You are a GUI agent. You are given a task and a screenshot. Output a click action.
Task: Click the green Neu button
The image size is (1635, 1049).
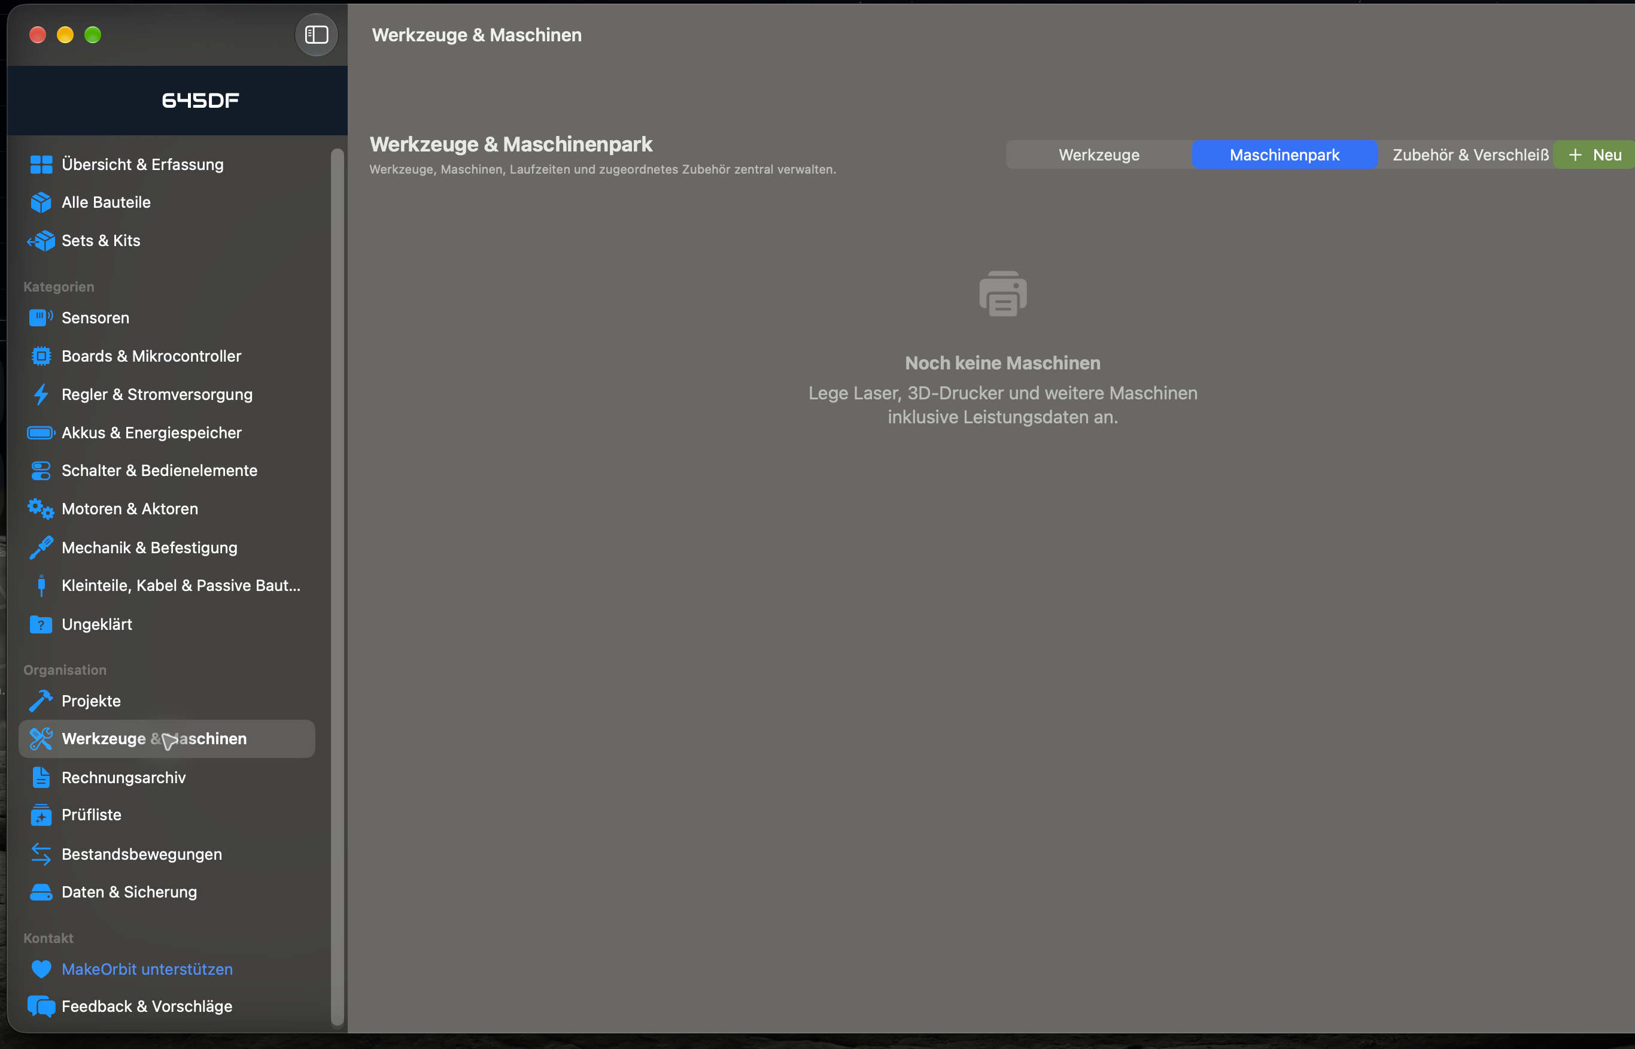point(1595,154)
